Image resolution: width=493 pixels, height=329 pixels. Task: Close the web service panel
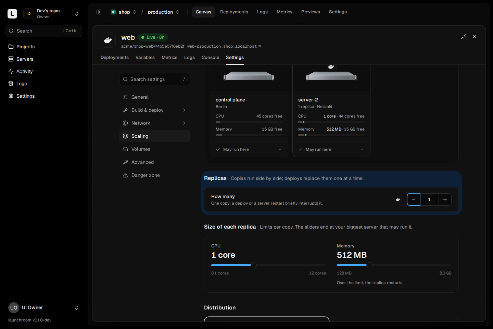[475, 37]
